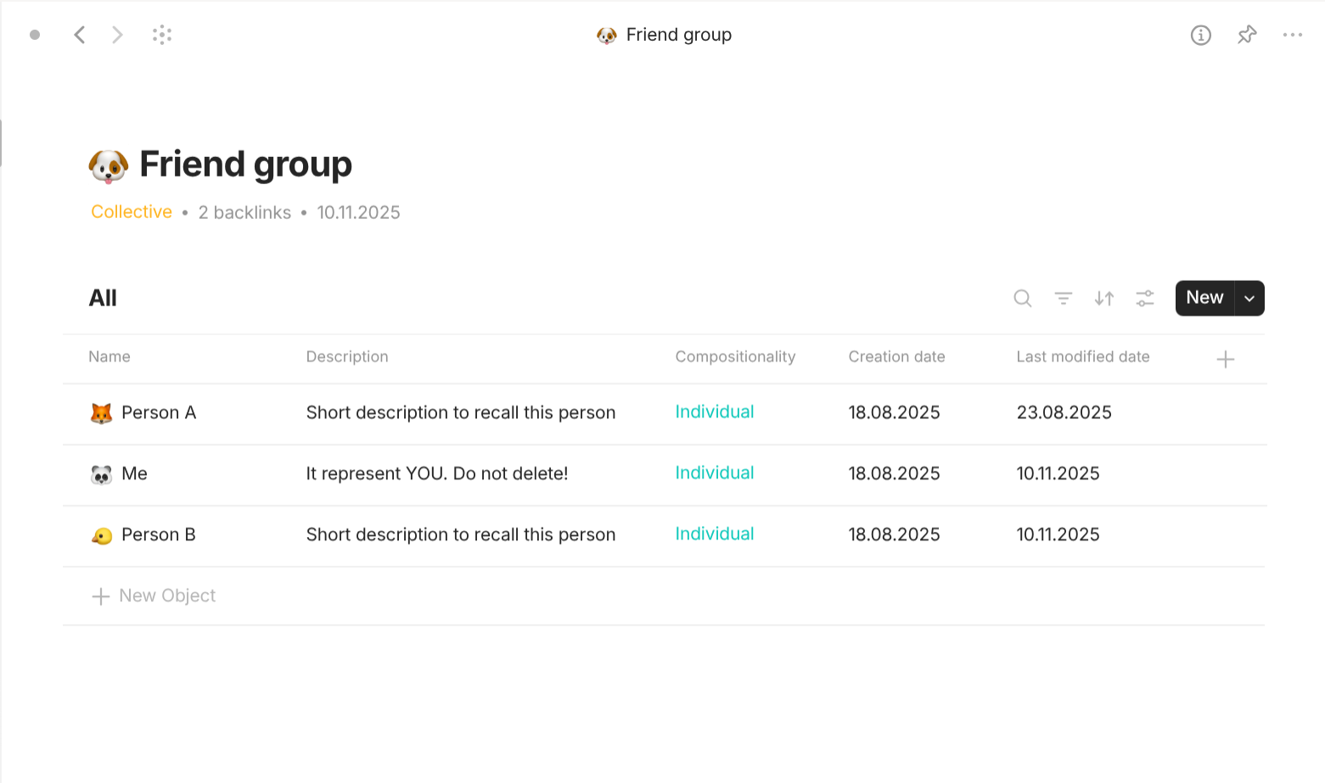Expand the New button dropdown chevron

1249,298
